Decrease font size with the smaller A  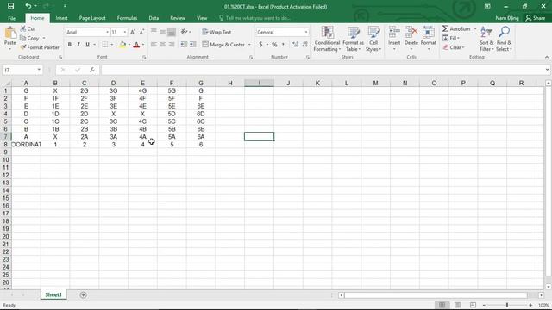(x=141, y=32)
